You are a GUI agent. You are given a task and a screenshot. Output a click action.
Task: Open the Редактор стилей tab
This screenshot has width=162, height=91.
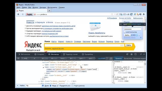coord(70,54)
